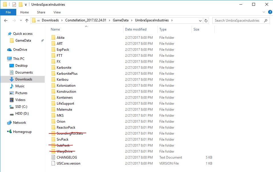Expand the chevron after Downloads breadcrumb

[x=62, y=20]
